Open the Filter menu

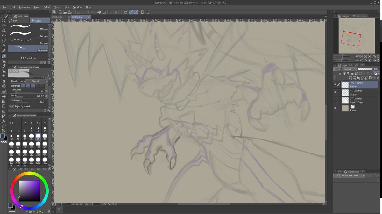point(66,7)
